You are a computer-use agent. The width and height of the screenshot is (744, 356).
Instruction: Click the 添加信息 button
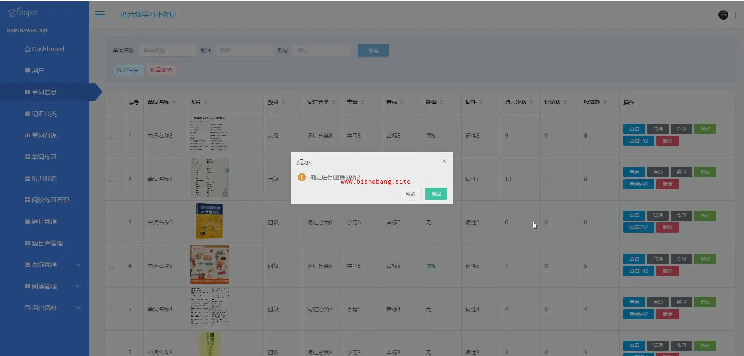(x=128, y=70)
